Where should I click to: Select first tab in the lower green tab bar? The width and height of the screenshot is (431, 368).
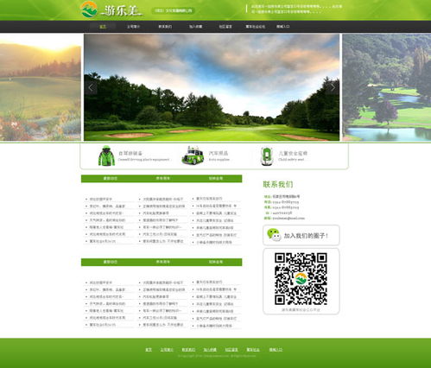coord(111,262)
